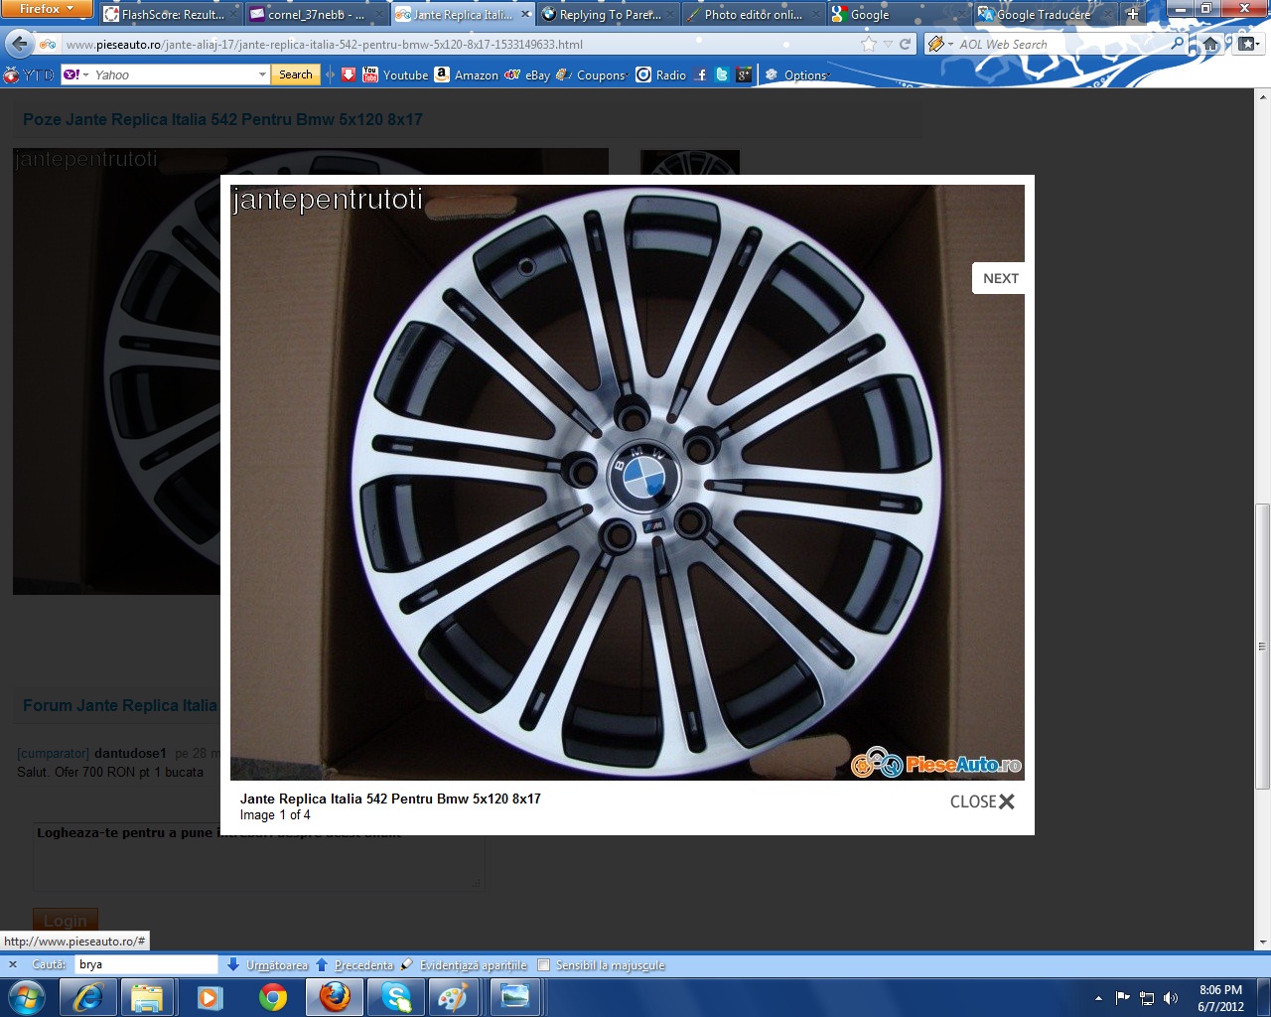Image resolution: width=1271 pixels, height=1017 pixels.
Task: Bookmark page with the star icon
Action: 869,44
